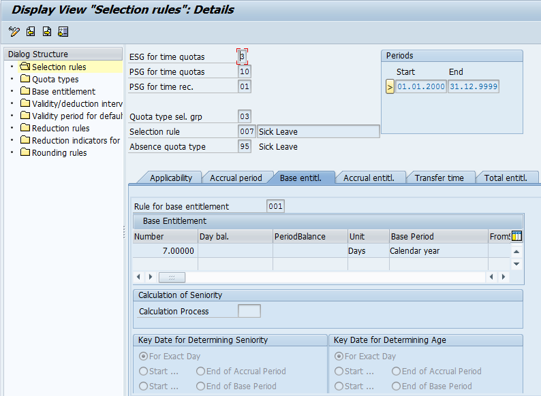Open Validity/deduction interval tree node
This screenshot has width=541, height=396.
point(76,104)
